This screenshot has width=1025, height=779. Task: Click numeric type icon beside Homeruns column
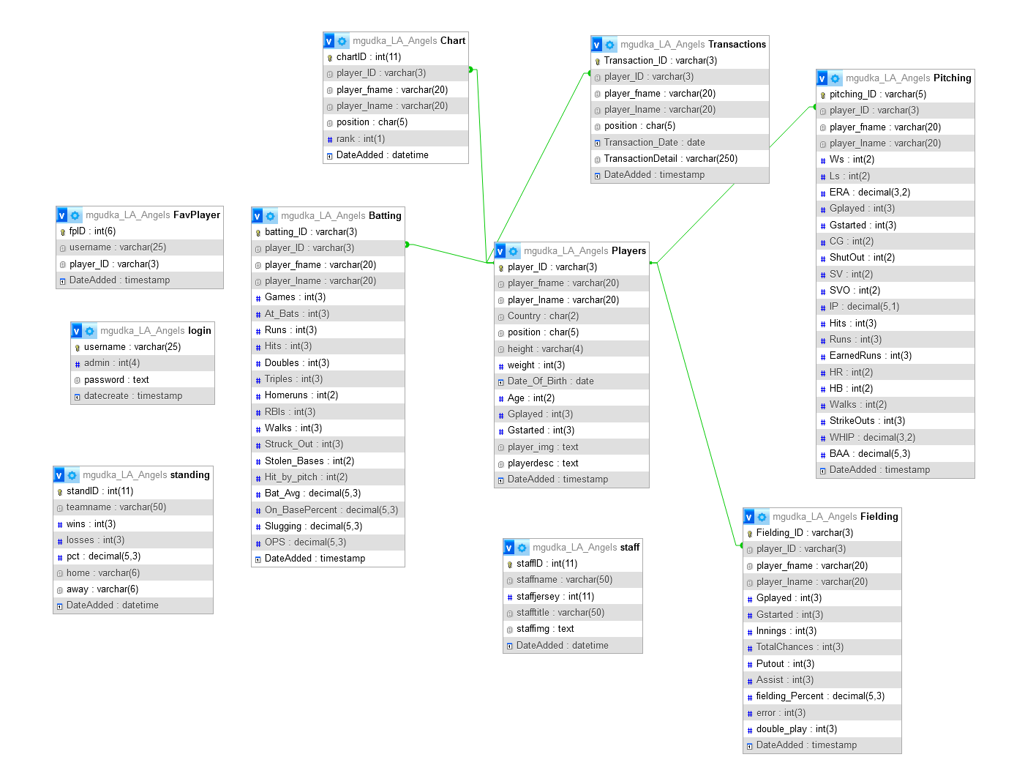coord(258,396)
